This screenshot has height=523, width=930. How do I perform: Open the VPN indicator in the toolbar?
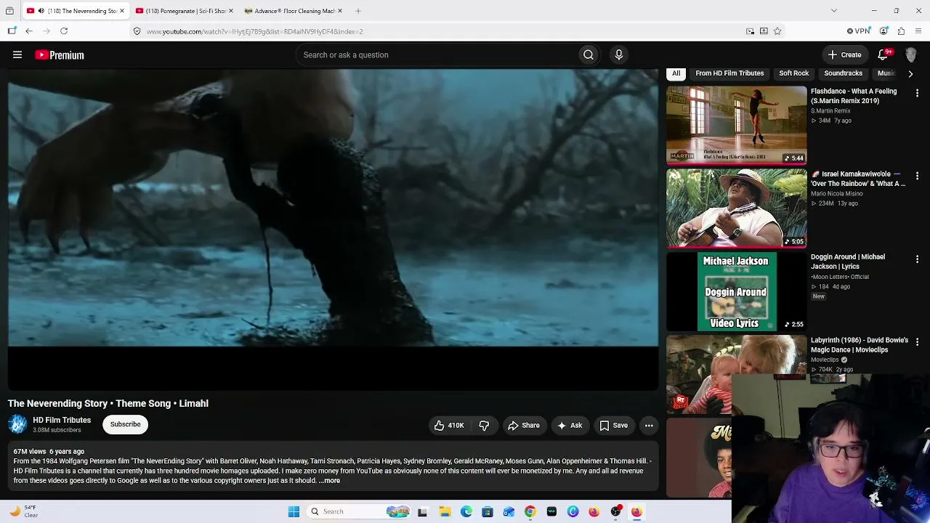(x=859, y=31)
